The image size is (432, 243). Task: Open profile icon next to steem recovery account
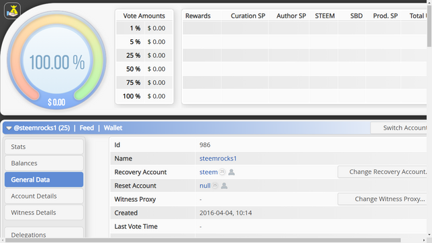[232, 172]
